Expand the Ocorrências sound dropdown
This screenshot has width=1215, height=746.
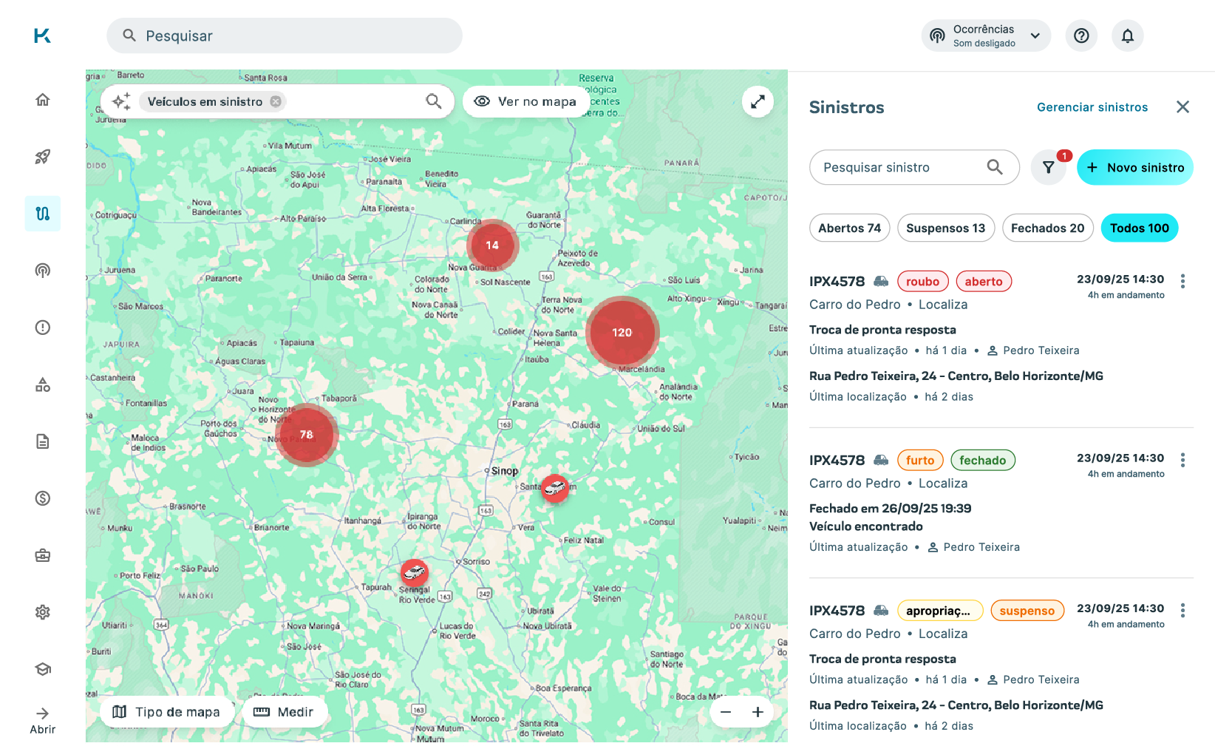1035,35
